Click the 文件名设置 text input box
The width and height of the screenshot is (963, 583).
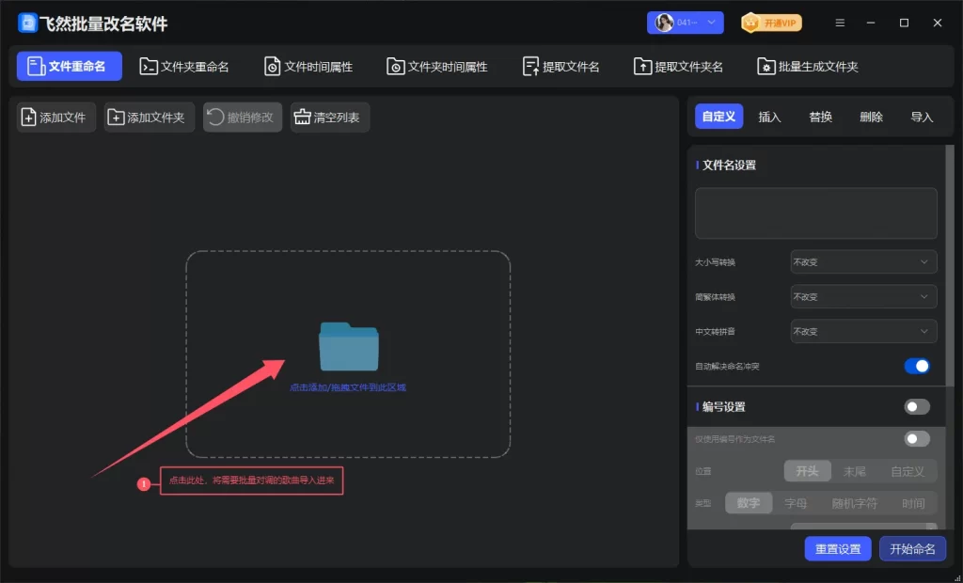click(815, 213)
